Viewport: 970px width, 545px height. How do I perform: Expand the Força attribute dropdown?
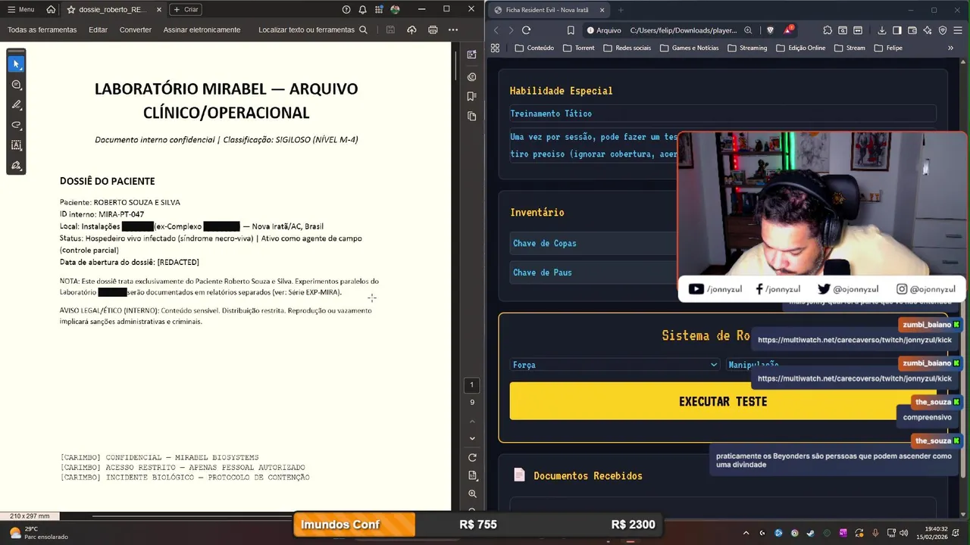point(615,365)
